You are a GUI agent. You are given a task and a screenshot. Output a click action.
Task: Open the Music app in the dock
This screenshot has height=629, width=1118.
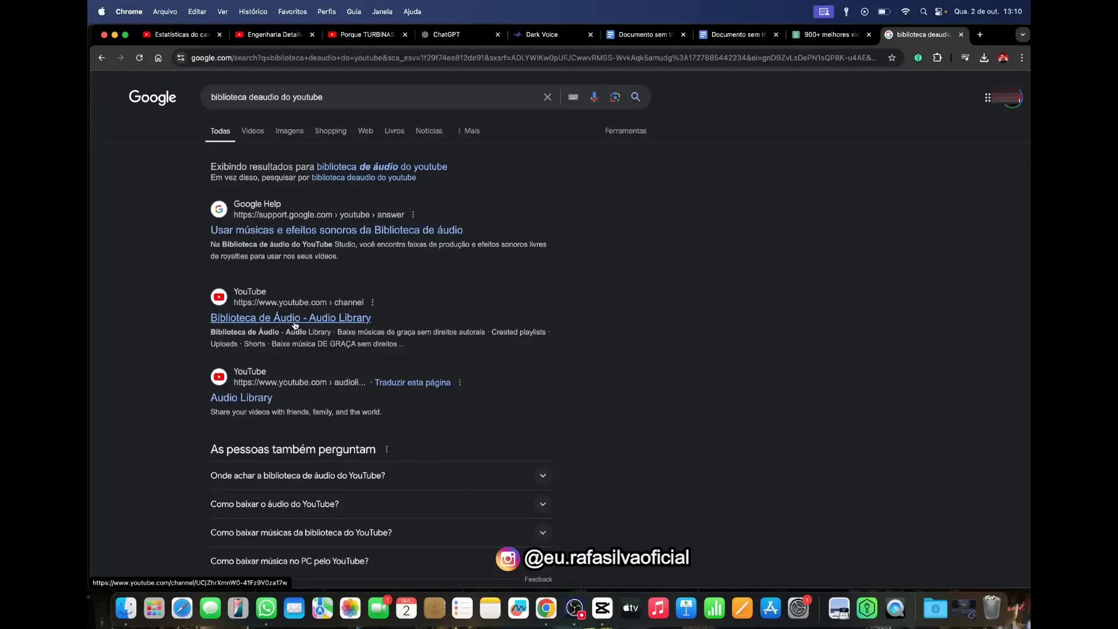click(658, 609)
